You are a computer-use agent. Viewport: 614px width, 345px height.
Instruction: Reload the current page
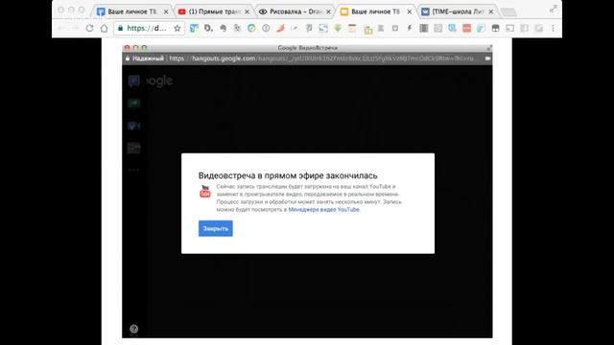(x=89, y=28)
